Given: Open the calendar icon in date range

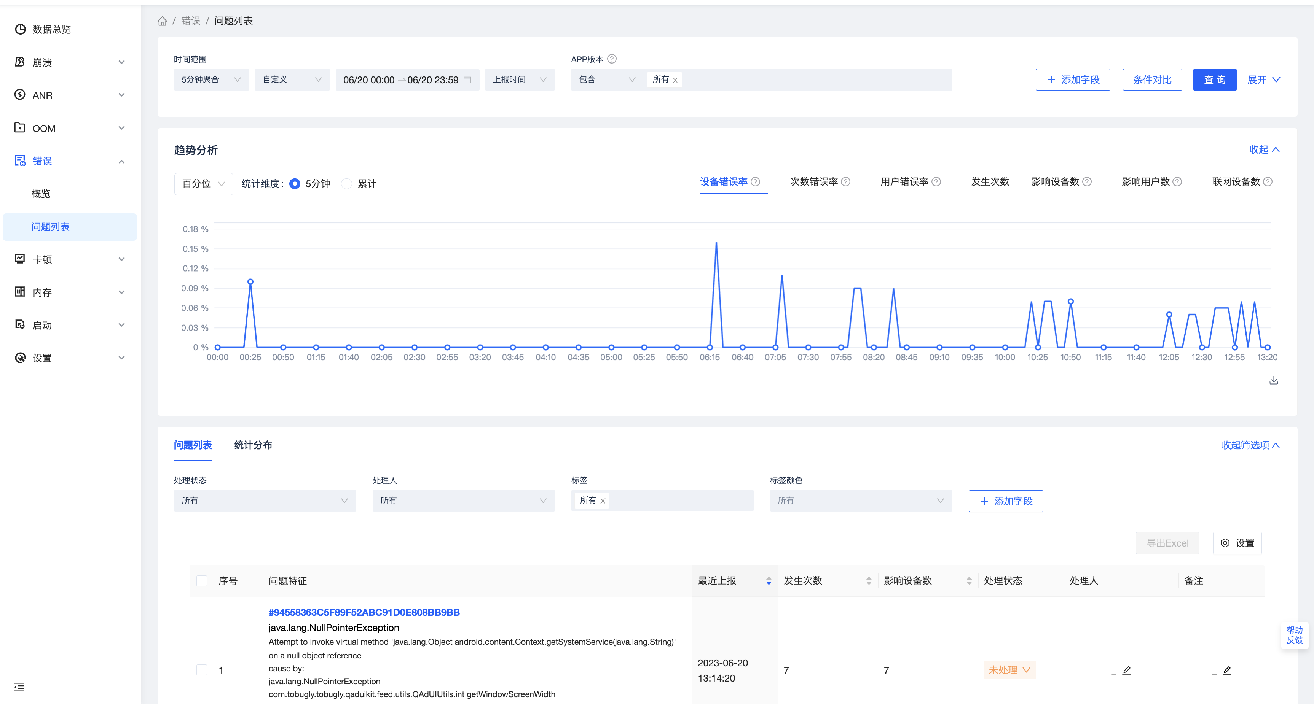Looking at the screenshot, I should pyautogui.click(x=467, y=79).
